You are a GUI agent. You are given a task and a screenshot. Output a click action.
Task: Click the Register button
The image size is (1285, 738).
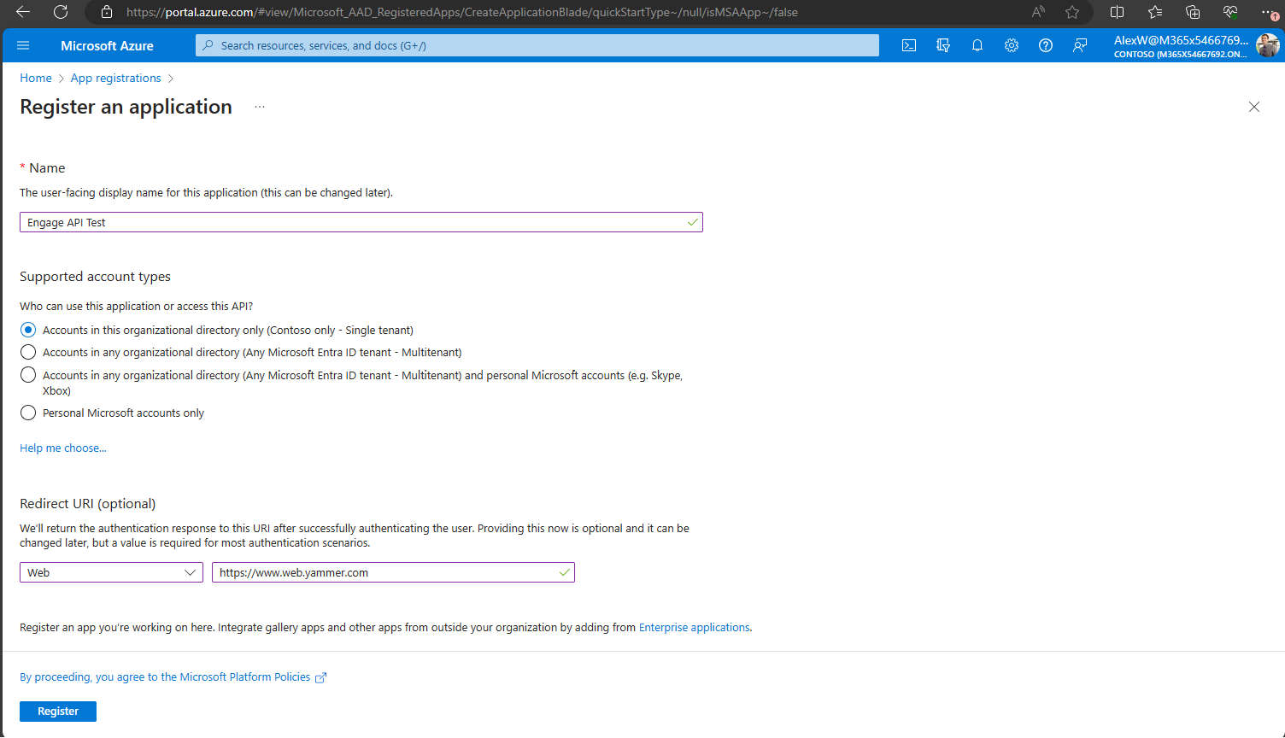click(x=57, y=711)
